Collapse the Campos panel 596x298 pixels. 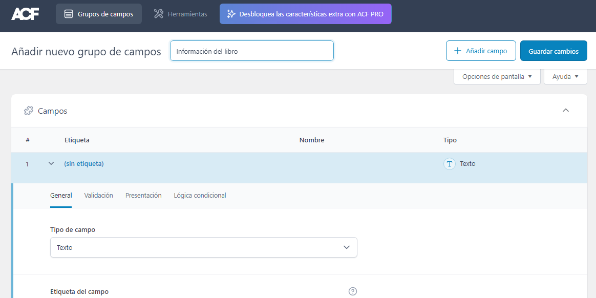tap(566, 110)
